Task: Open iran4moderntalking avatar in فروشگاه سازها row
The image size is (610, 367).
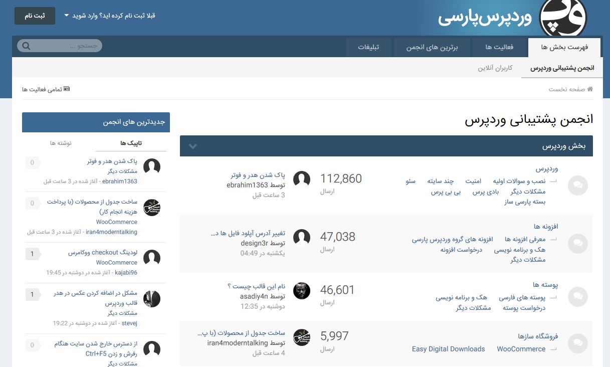Action: pos(302,337)
